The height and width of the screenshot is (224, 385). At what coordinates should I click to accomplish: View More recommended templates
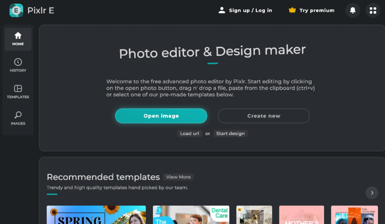coord(178,177)
